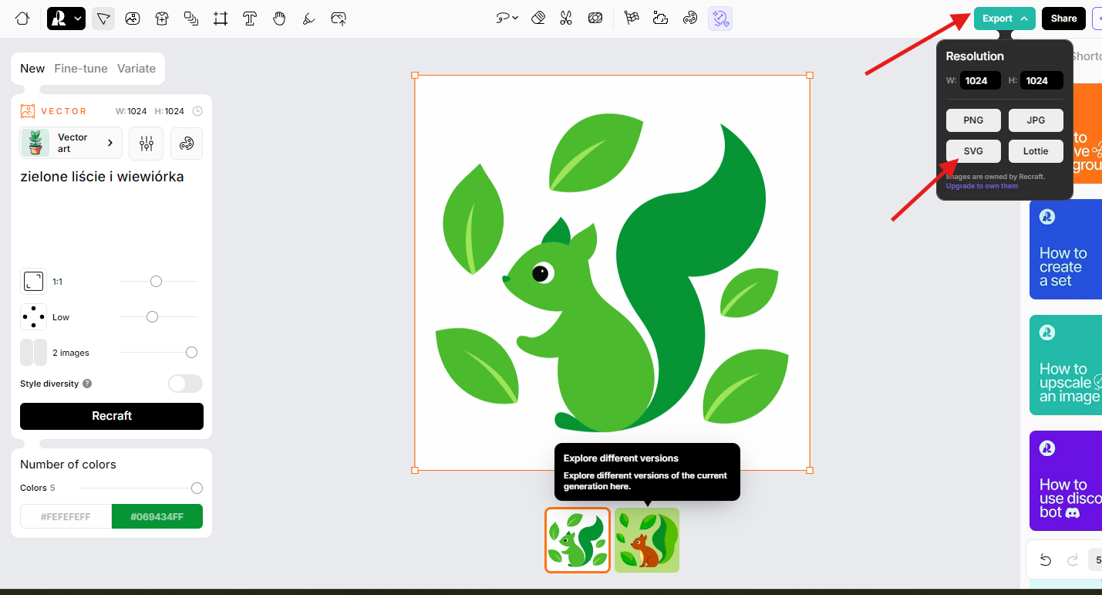Screen dimensions: 1102x595
Task: Open the t-shirt mockup tool
Action: pyautogui.click(x=162, y=19)
